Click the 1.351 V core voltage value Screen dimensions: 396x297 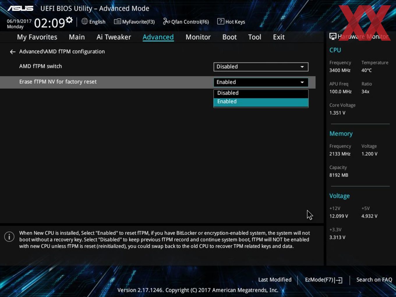click(337, 113)
